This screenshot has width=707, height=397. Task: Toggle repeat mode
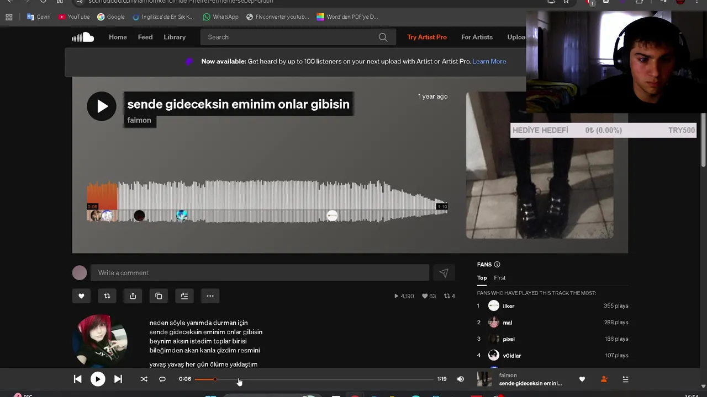162,379
